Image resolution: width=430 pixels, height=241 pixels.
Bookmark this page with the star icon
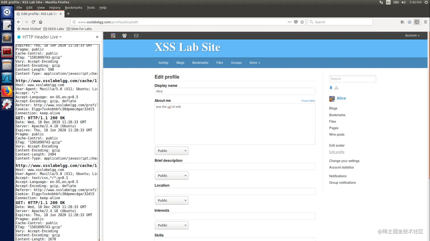tap(302, 22)
